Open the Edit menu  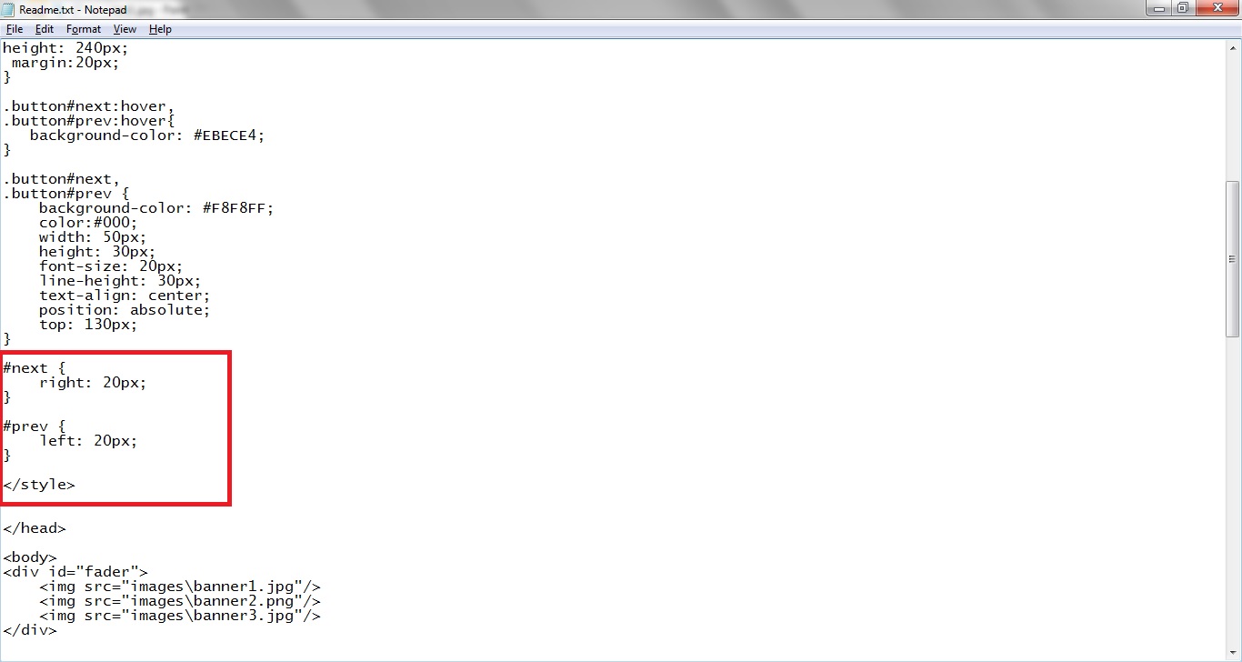coord(45,29)
